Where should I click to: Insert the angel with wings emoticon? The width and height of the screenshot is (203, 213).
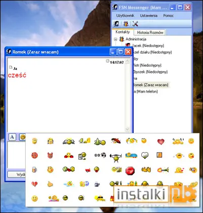pyautogui.click(x=69, y=141)
